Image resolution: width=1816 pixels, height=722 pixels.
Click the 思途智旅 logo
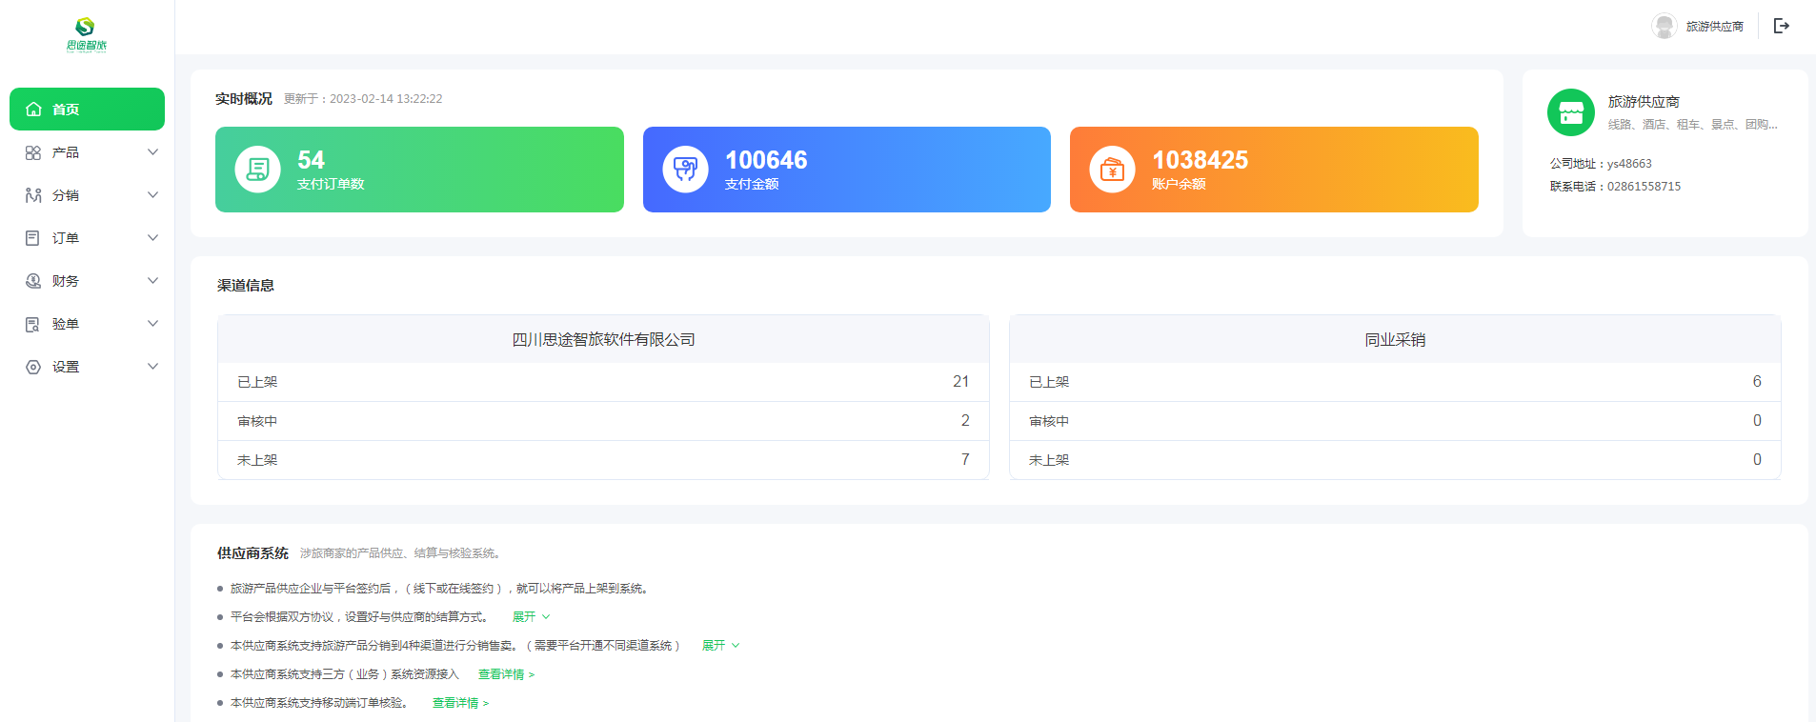point(87,33)
